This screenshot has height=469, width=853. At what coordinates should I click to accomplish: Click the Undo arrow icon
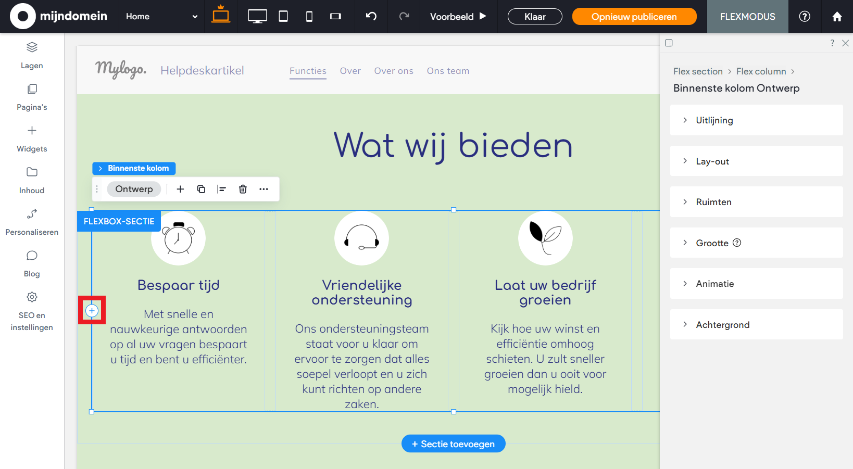click(371, 16)
